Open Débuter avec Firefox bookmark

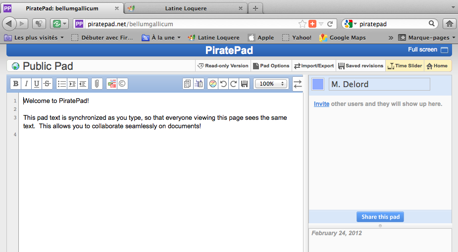tap(102, 38)
